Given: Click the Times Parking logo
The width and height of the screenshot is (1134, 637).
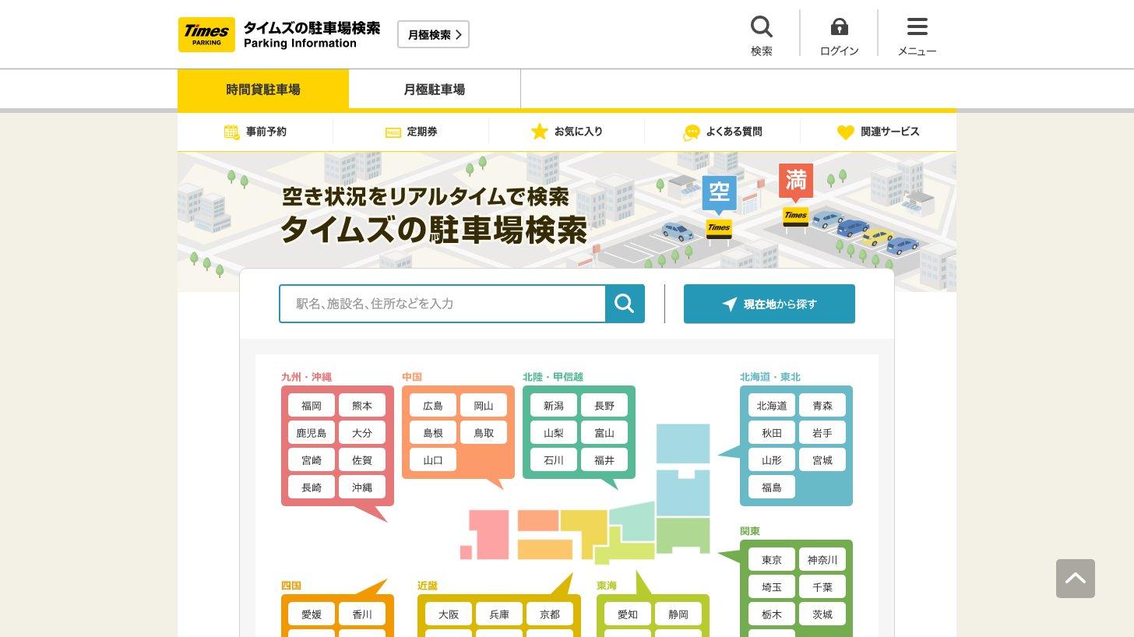Looking at the screenshot, I should click(206, 35).
